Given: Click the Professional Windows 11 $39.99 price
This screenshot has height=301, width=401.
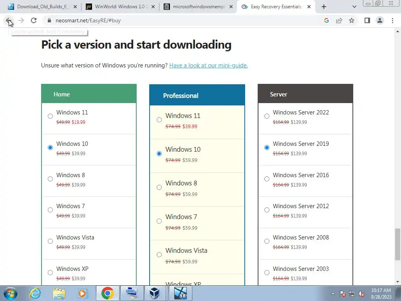Looking at the screenshot, I should [x=190, y=126].
